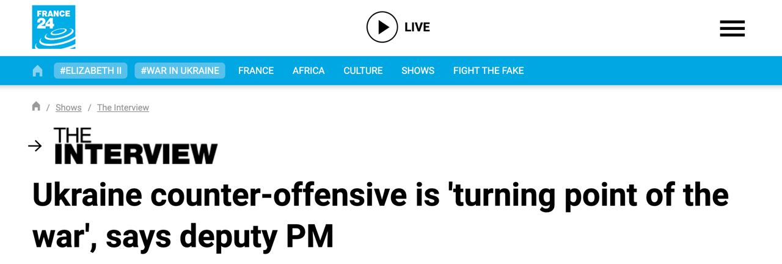
Task: Click the LIVE text label
Action: [x=417, y=28]
